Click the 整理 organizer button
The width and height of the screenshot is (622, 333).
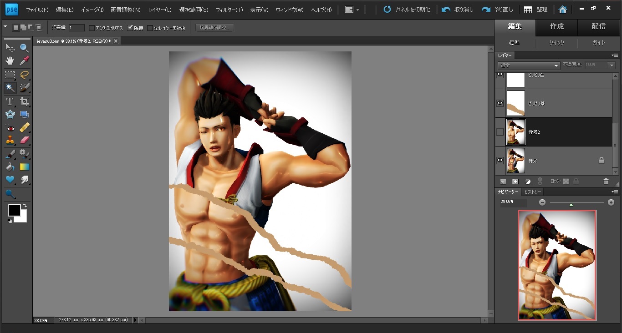coord(536,10)
